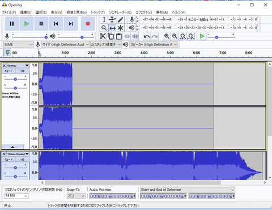Solo the Opening track
This screenshot has width=272, height=210.
tap(22, 71)
